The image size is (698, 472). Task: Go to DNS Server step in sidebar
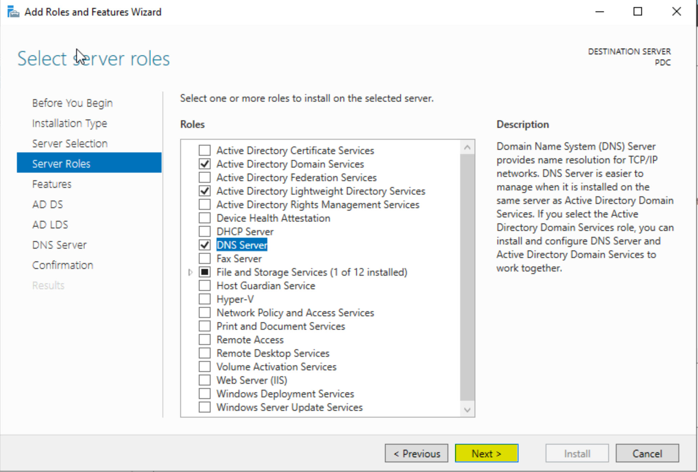click(x=60, y=245)
